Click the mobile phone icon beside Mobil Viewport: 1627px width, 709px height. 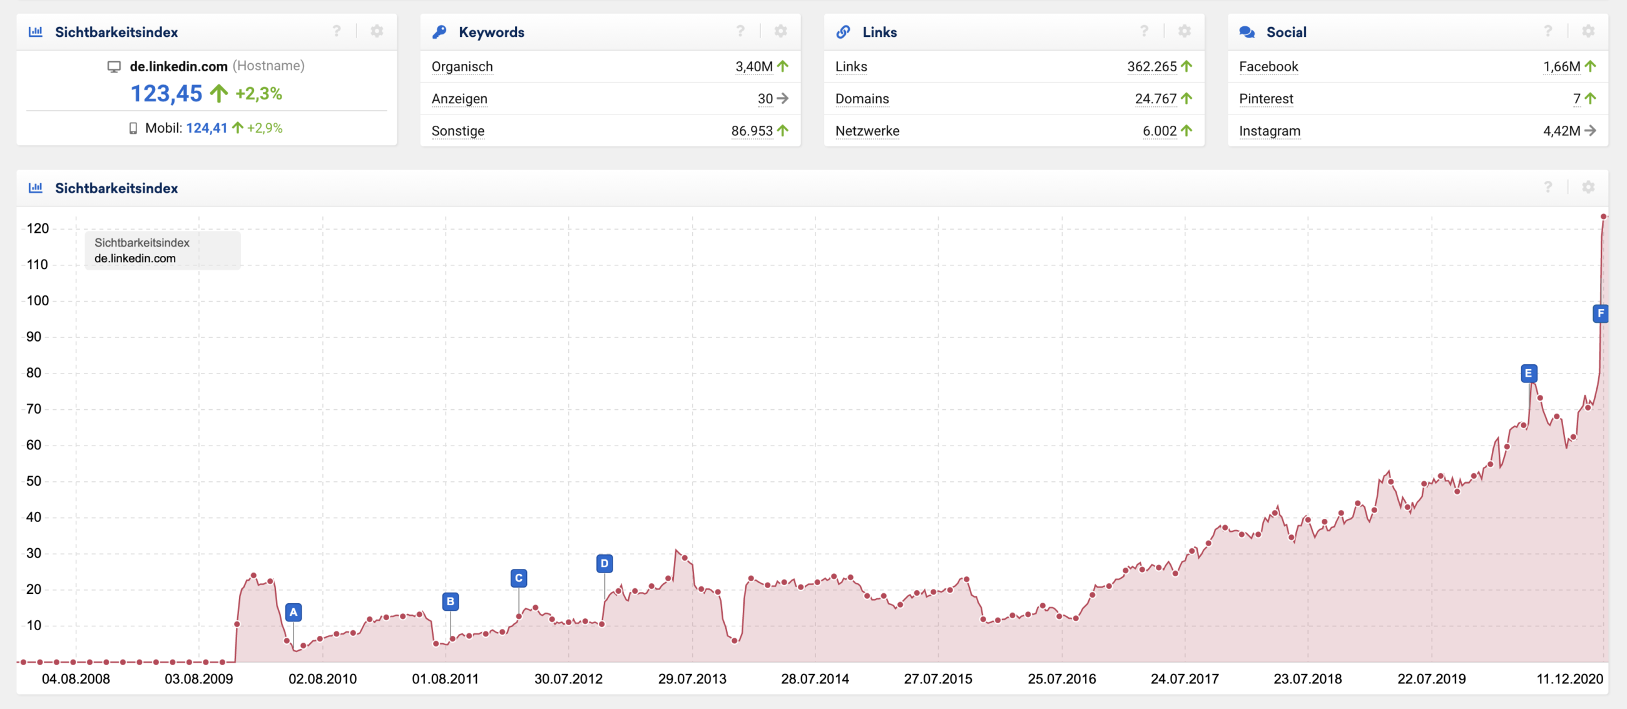(133, 128)
